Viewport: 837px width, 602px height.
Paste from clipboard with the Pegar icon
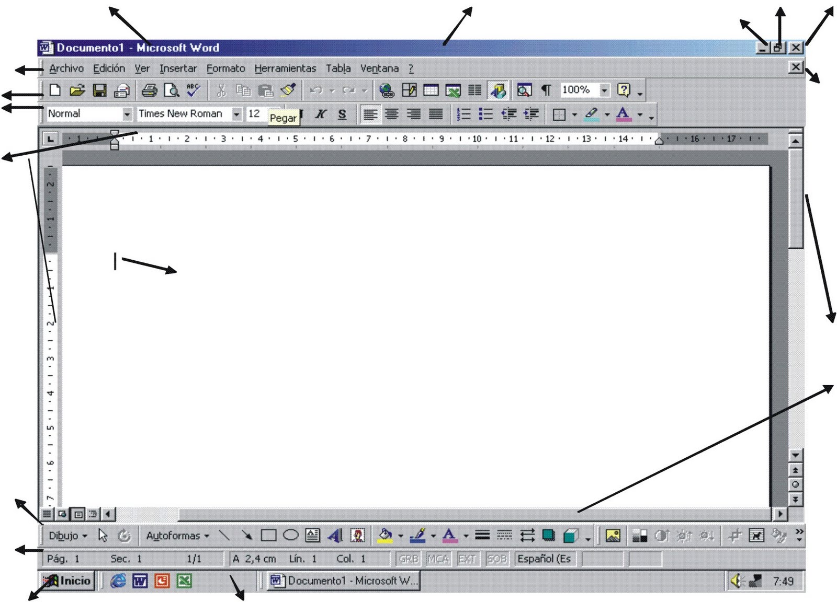266,90
